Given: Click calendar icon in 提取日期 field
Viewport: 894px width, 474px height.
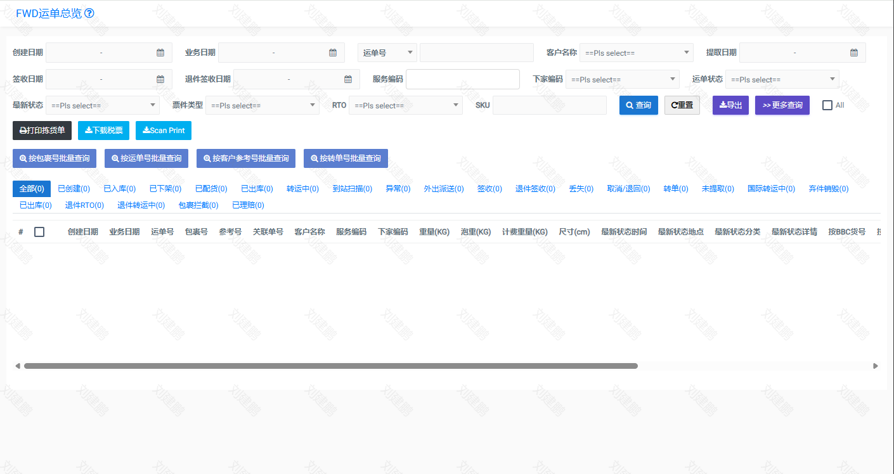Looking at the screenshot, I should point(854,53).
